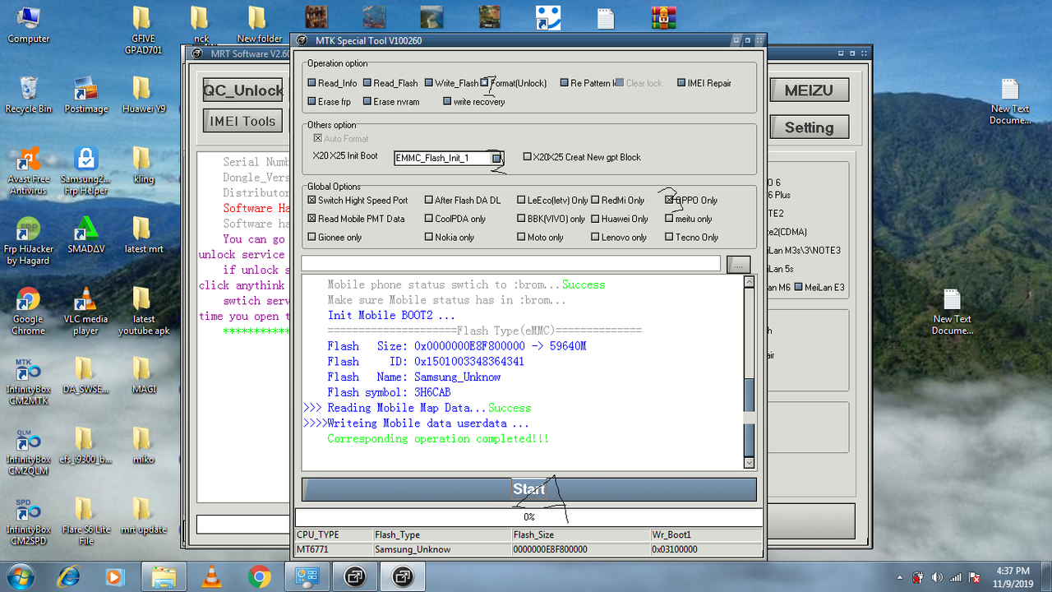Open the Computer desktop icon
This screenshot has width=1052, height=592.
click(x=29, y=25)
